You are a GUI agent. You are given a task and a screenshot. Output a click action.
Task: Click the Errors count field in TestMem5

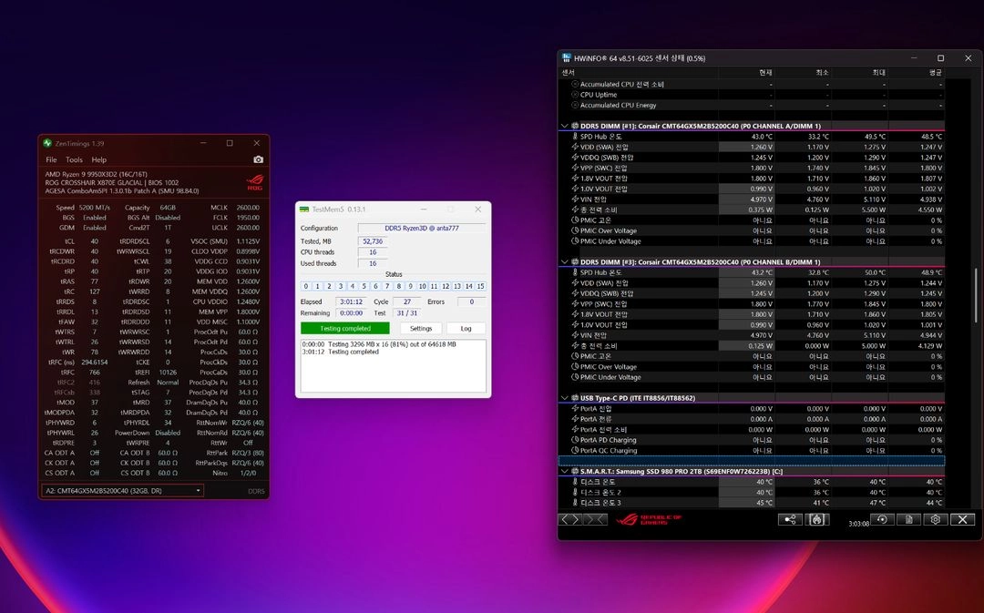471,301
